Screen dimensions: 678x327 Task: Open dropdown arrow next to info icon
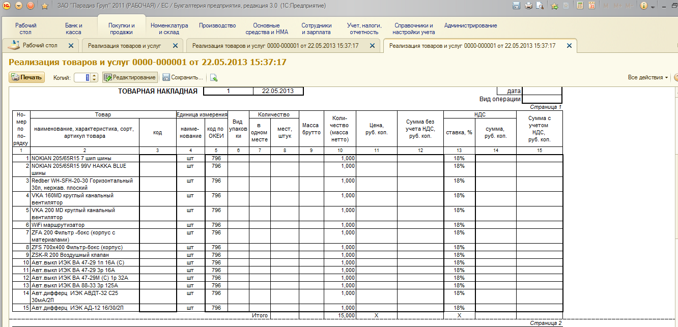point(653,6)
